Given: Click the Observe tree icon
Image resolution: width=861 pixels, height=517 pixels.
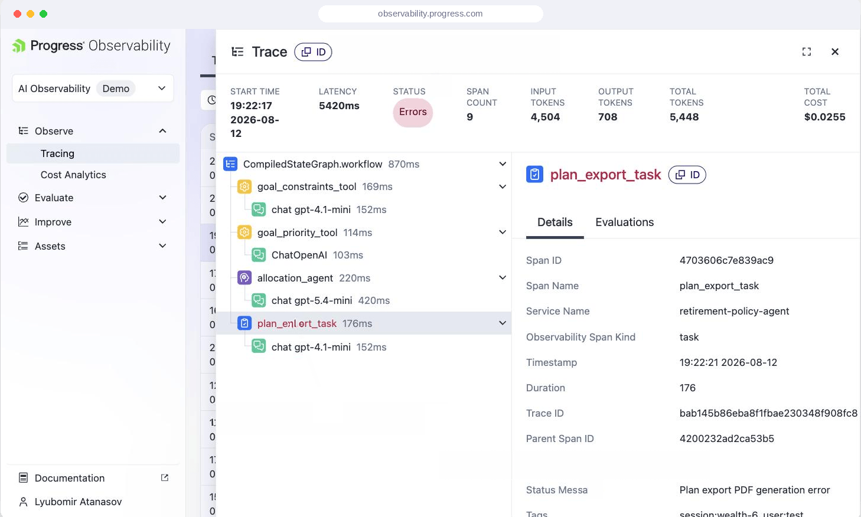Looking at the screenshot, I should pos(24,131).
